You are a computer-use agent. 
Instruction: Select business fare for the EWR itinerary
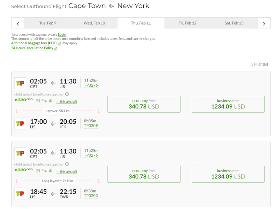[x=228, y=174]
